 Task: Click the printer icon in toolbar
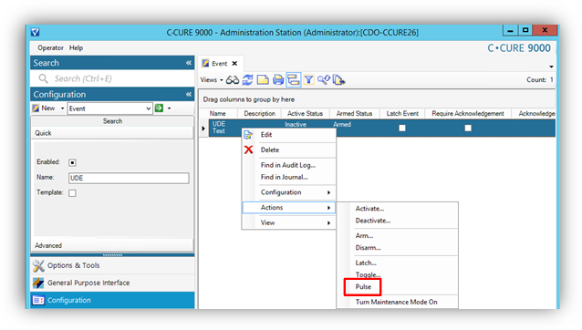(x=278, y=79)
